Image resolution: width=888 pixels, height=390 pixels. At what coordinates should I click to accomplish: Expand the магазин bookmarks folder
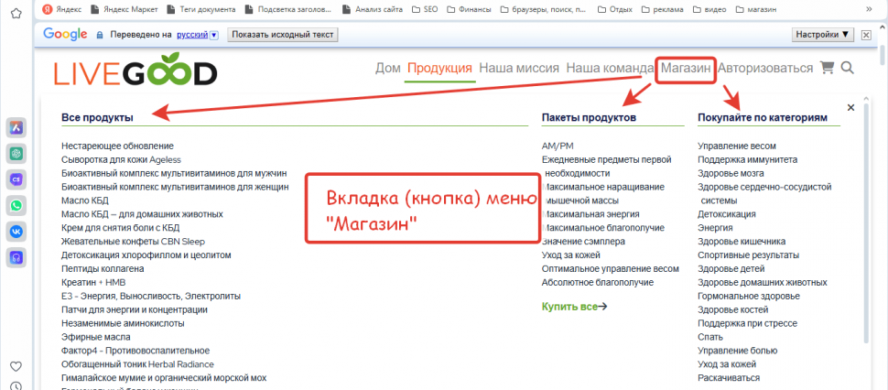(755, 9)
